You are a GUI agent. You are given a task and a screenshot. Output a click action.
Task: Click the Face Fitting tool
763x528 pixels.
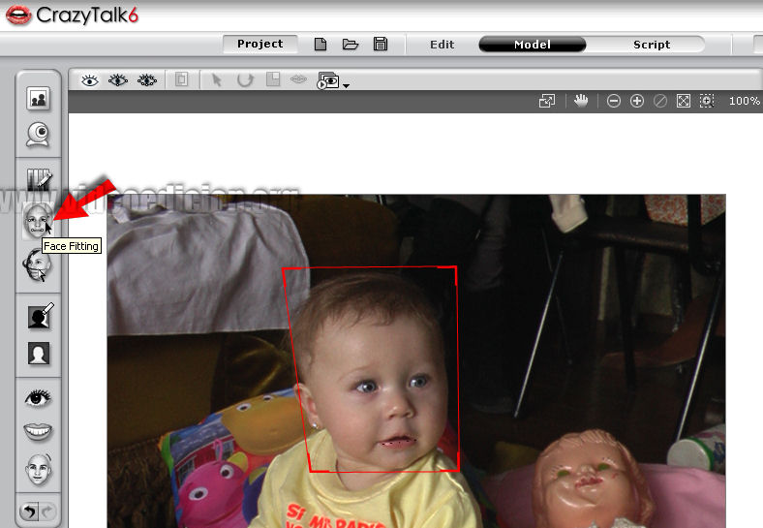click(36, 222)
